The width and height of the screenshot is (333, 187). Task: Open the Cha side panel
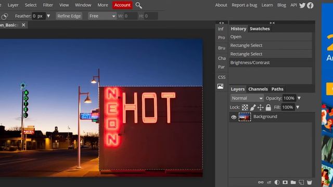(x=222, y=58)
